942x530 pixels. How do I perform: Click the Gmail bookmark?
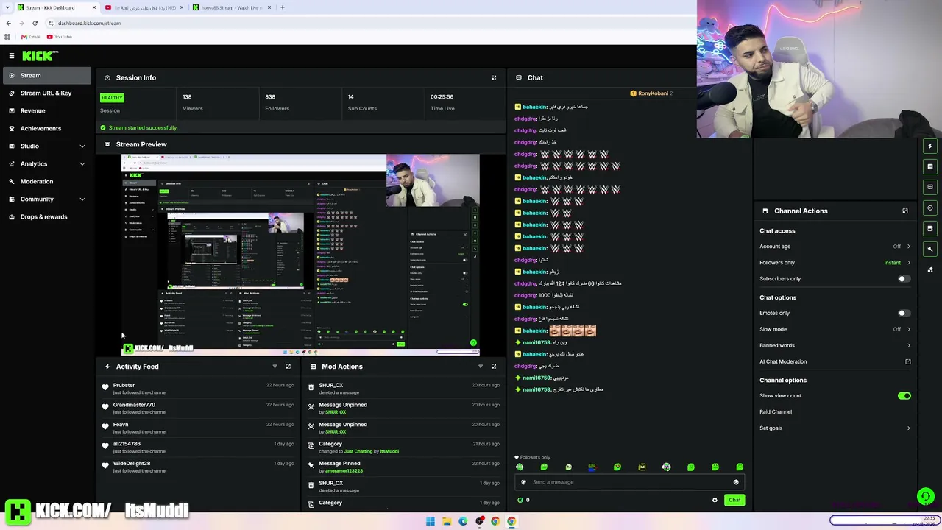[x=32, y=37]
